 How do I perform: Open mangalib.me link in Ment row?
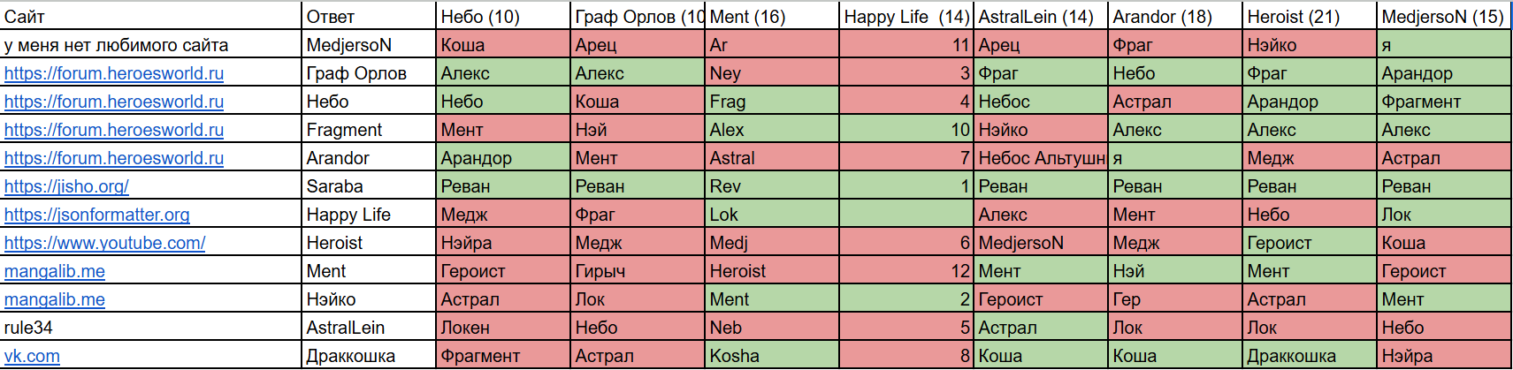[54, 271]
